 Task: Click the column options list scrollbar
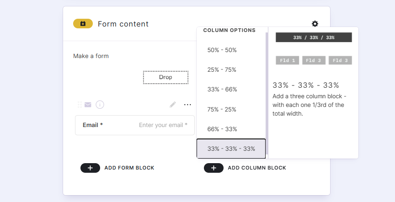tap(267, 91)
